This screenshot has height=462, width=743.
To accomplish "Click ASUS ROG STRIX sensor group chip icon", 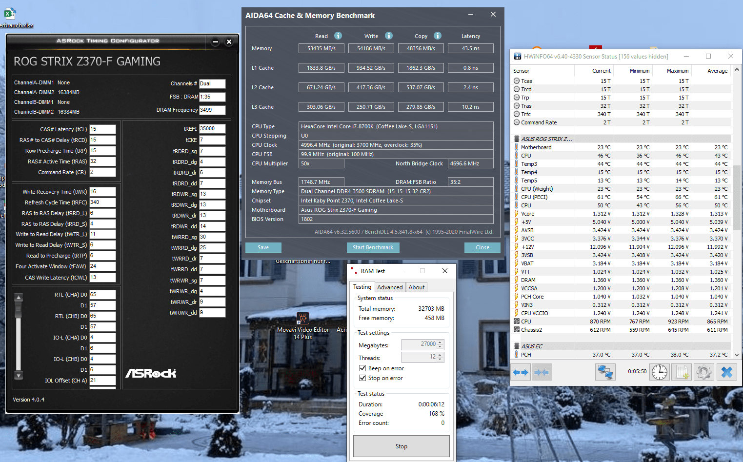I will 517,139.
